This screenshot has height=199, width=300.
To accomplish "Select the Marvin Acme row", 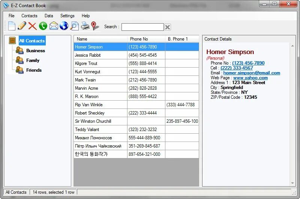I will click(x=136, y=88).
